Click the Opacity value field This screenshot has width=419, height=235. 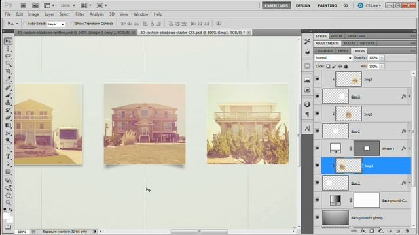tap(373, 58)
